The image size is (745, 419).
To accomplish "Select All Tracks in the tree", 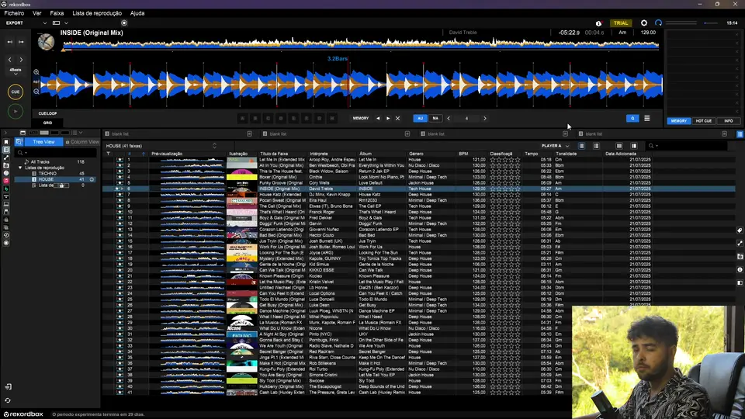I will 40,162.
